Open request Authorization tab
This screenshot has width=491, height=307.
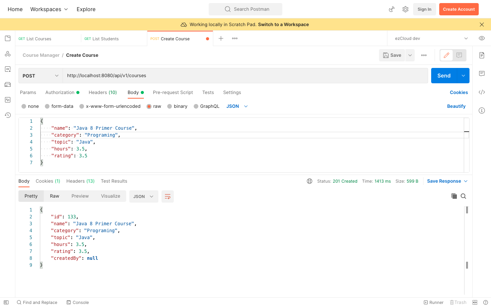[63, 92]
